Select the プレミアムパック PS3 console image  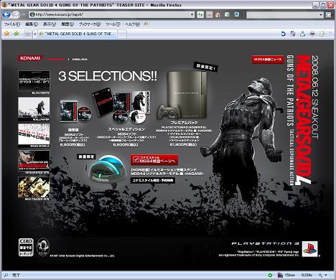(182, 94)
